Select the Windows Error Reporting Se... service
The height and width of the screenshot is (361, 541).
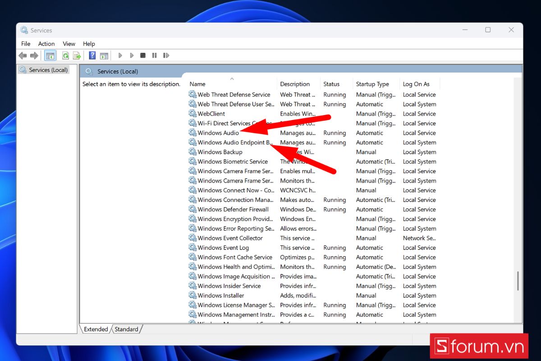pyautogui.click(x=236, y=228)
